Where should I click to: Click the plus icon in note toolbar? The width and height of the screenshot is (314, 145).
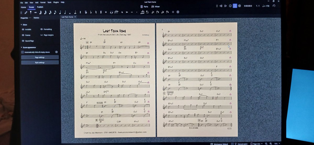[173, 12]
